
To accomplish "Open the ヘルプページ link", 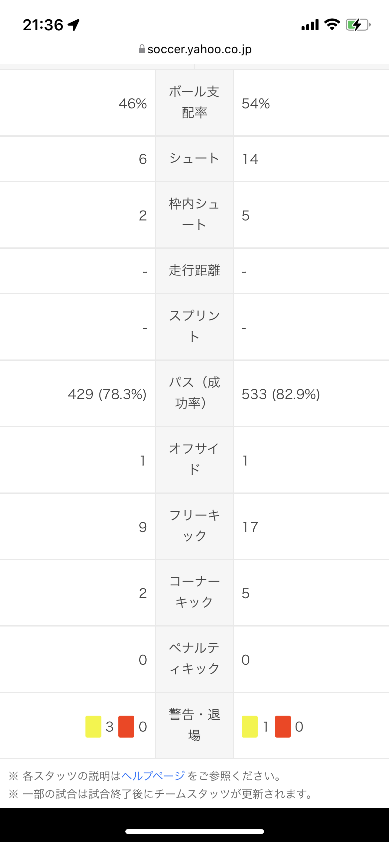I will [153, 776].
